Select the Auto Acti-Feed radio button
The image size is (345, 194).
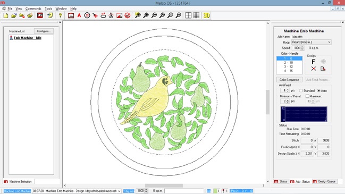318,90
